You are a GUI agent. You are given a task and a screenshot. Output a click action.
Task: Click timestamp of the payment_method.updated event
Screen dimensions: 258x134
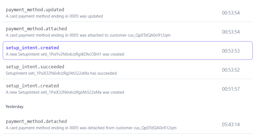[231, 13]
